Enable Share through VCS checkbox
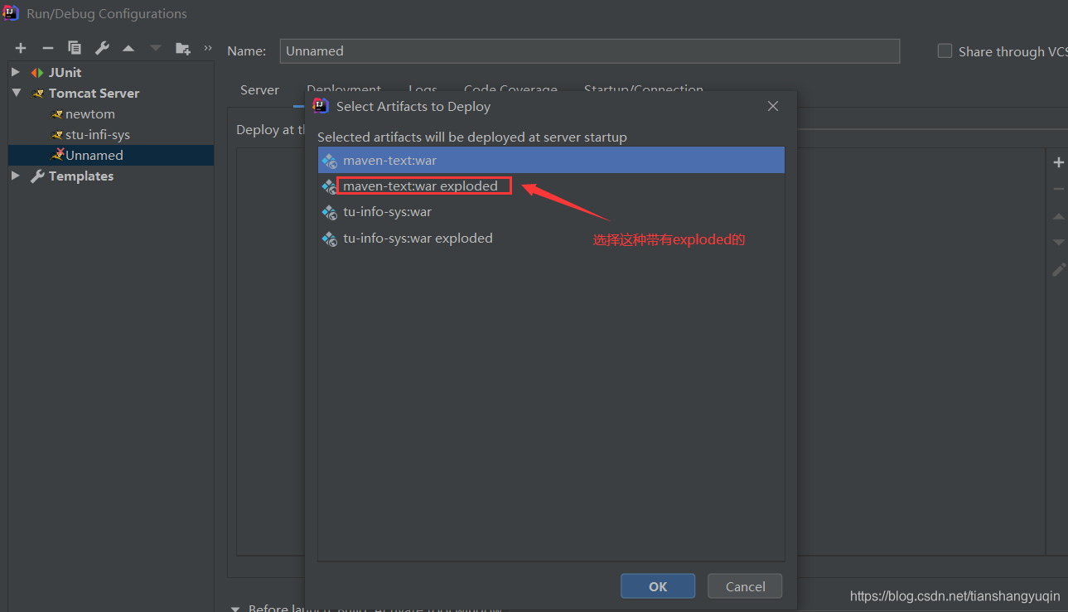This screenshot has width=1068, height=612. (x=945, y=51)
